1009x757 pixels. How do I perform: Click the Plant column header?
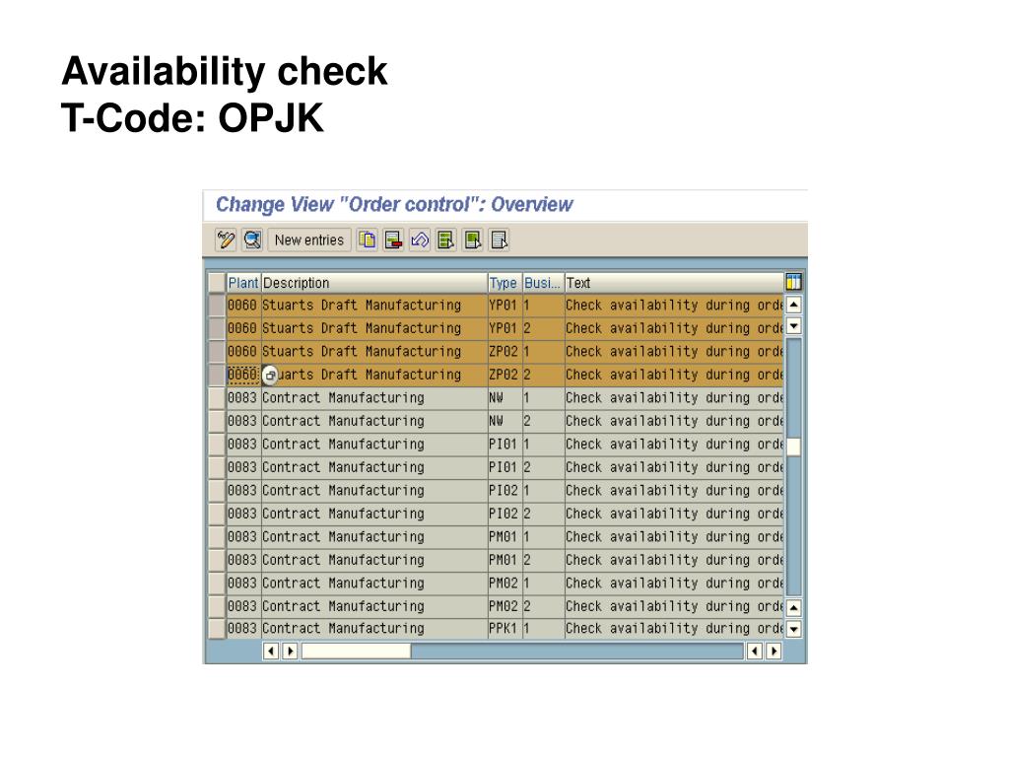tap(243, 283)
